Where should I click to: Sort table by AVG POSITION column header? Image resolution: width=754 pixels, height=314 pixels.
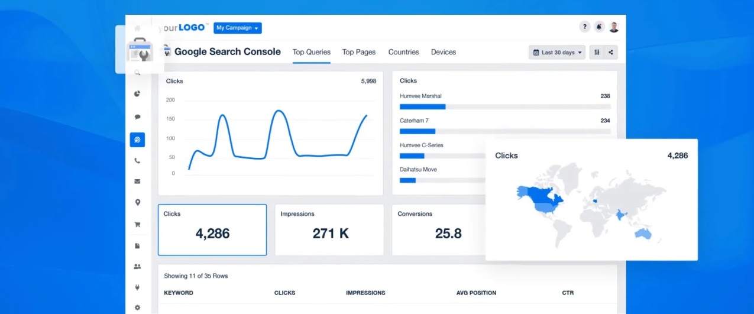pyautogui.click(x=476, y=293)
